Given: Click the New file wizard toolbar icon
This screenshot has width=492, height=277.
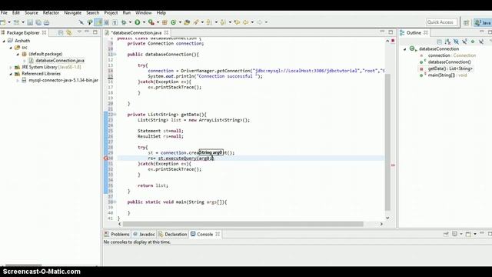Looking at the screenshot, I should click(3, 22).
